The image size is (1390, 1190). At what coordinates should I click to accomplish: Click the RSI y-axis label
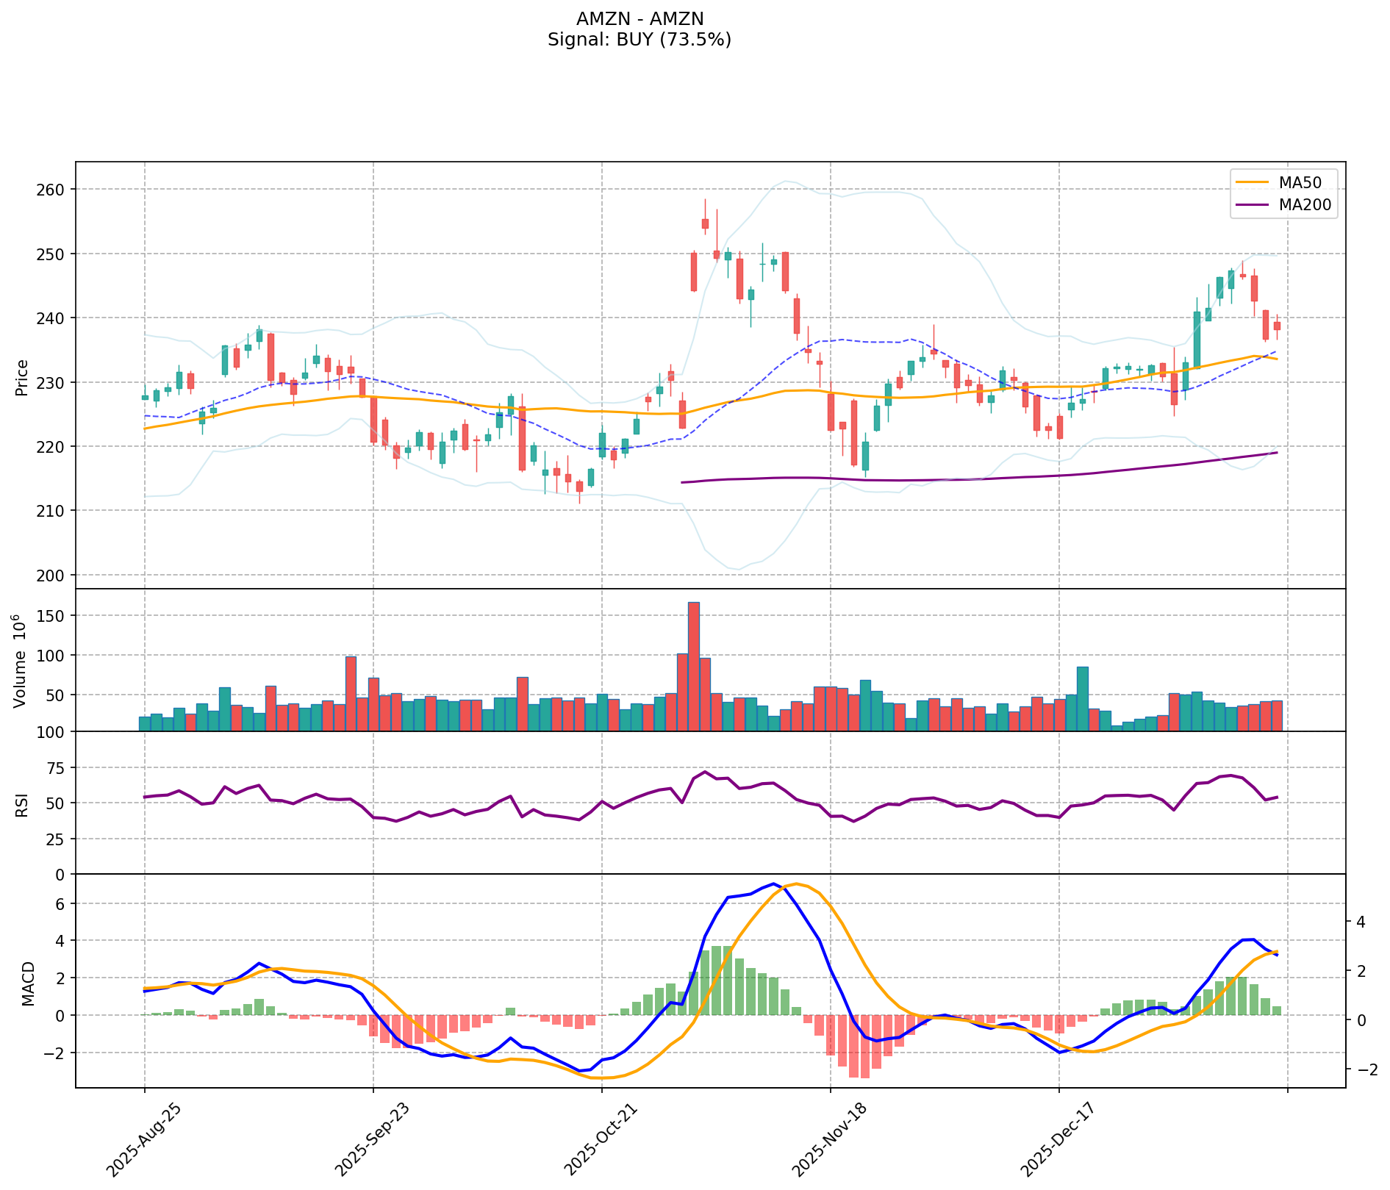tap(22, 804)
